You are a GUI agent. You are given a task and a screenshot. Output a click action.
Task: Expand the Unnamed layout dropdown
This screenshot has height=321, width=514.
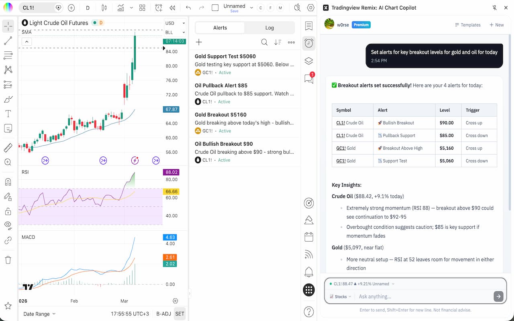[252, 8]
